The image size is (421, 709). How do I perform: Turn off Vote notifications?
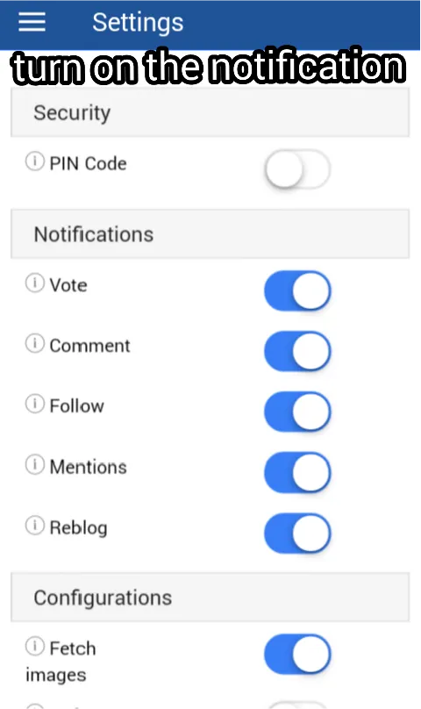(297, 290)
